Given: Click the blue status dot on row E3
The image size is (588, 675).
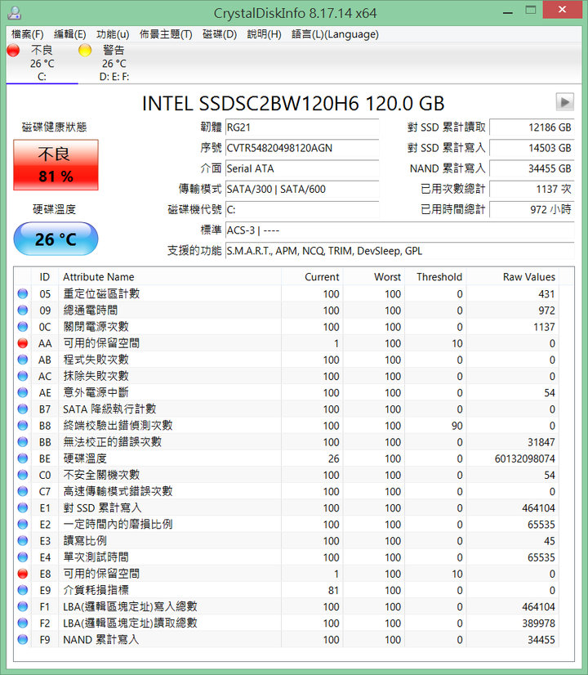Looking at the screenshot, I should tap(23, 541).
